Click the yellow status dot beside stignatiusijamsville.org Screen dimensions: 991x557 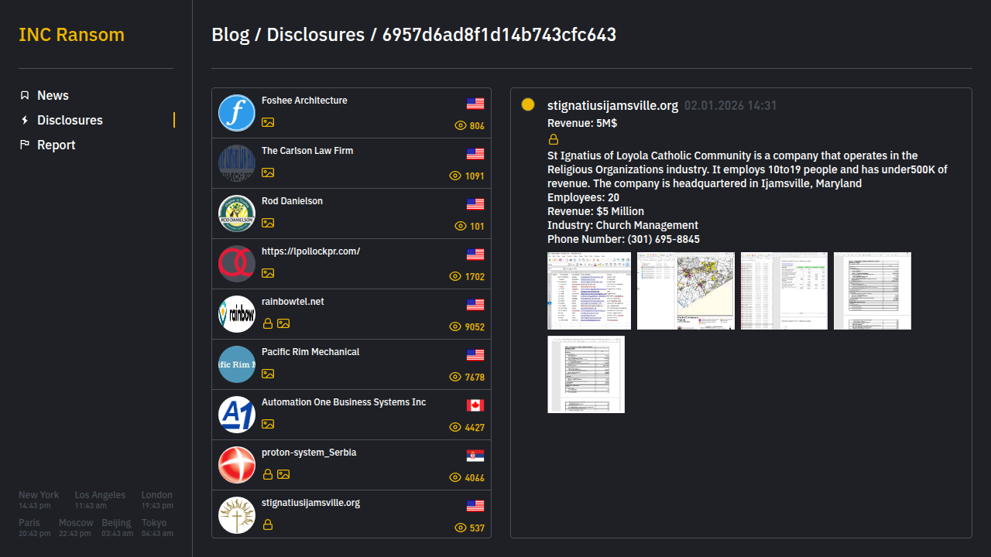coord(528,104)
